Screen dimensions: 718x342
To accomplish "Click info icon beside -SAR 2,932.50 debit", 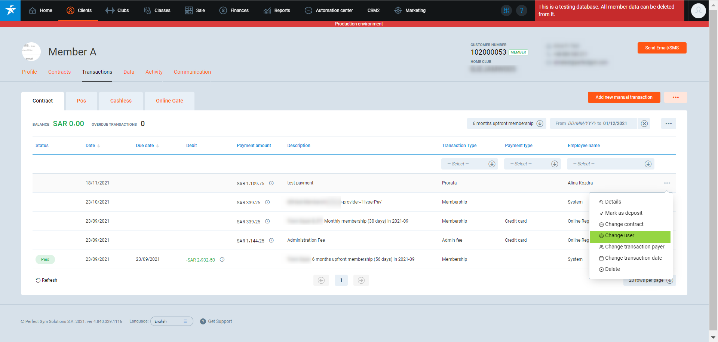I will (x=222, y=260).
